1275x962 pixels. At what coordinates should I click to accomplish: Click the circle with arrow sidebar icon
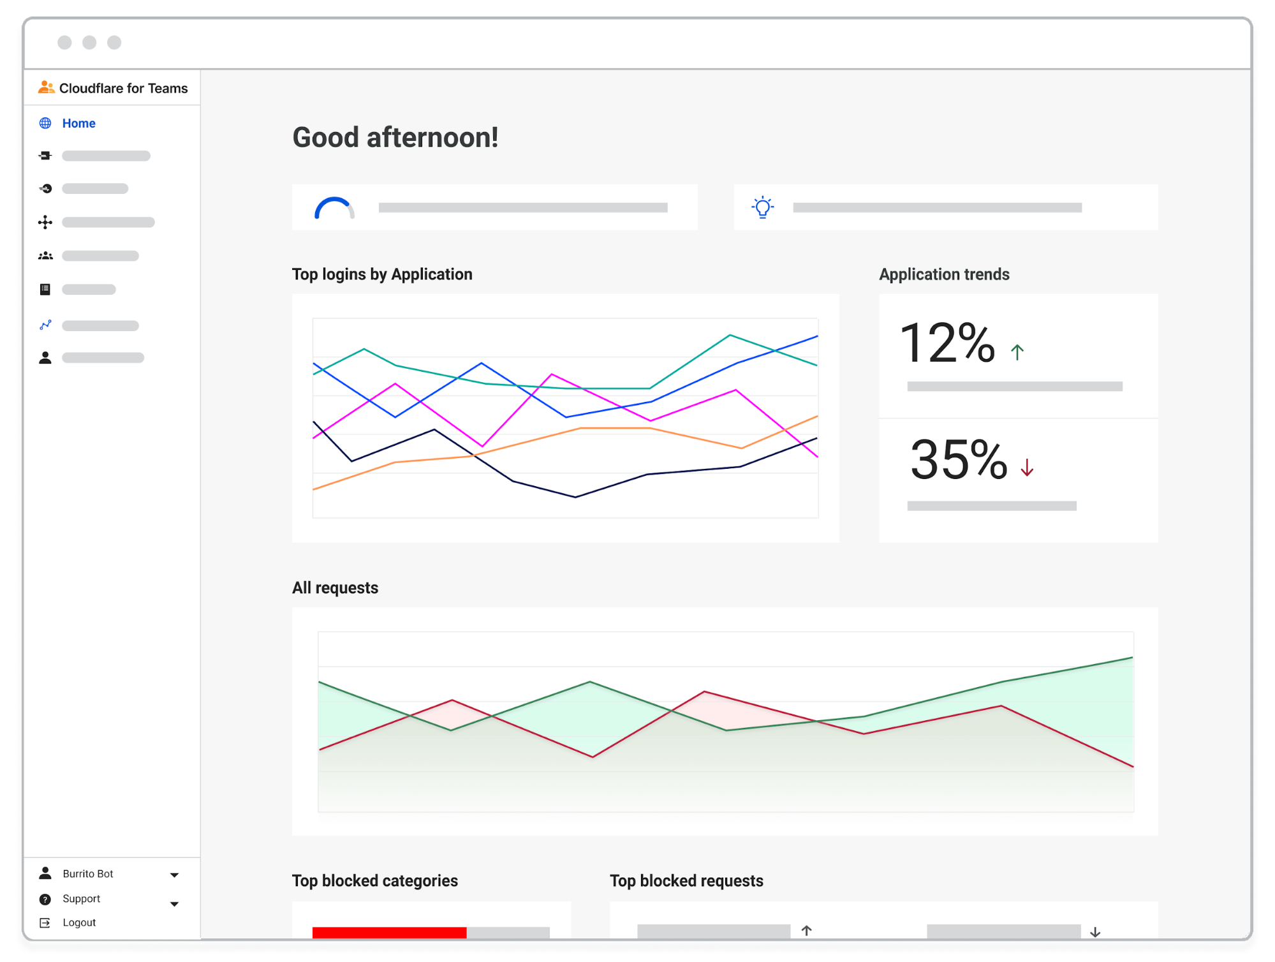(x=45, y=189)
